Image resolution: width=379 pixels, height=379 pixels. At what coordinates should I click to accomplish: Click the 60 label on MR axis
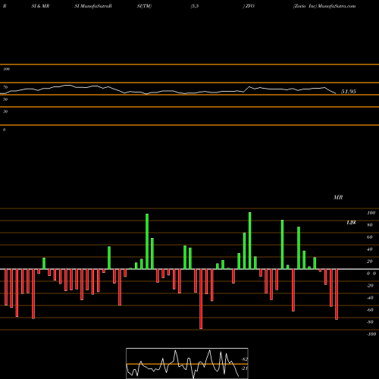pos(370,237)
